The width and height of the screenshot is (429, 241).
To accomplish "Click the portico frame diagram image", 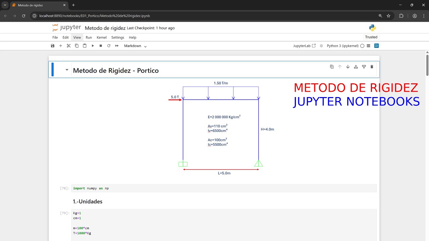I will click(x=221, y=128).
